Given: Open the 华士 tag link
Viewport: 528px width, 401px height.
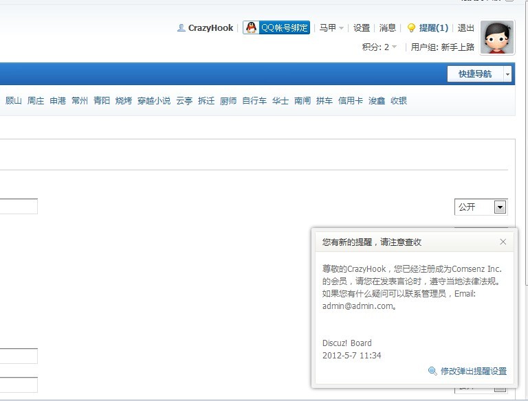Looking at the screenshot, I should (x=280, y=100).
